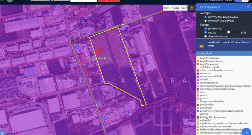This screenshot has height=135, width=252.
Task: Uncheck the land parcel shape layer
Action: coord(206,28)
